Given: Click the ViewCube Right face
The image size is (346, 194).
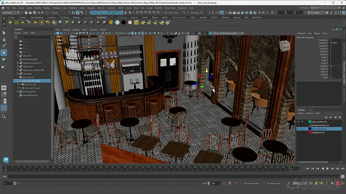Looking at the screenshot, I should pyautogui.click(x=286, y=47).
